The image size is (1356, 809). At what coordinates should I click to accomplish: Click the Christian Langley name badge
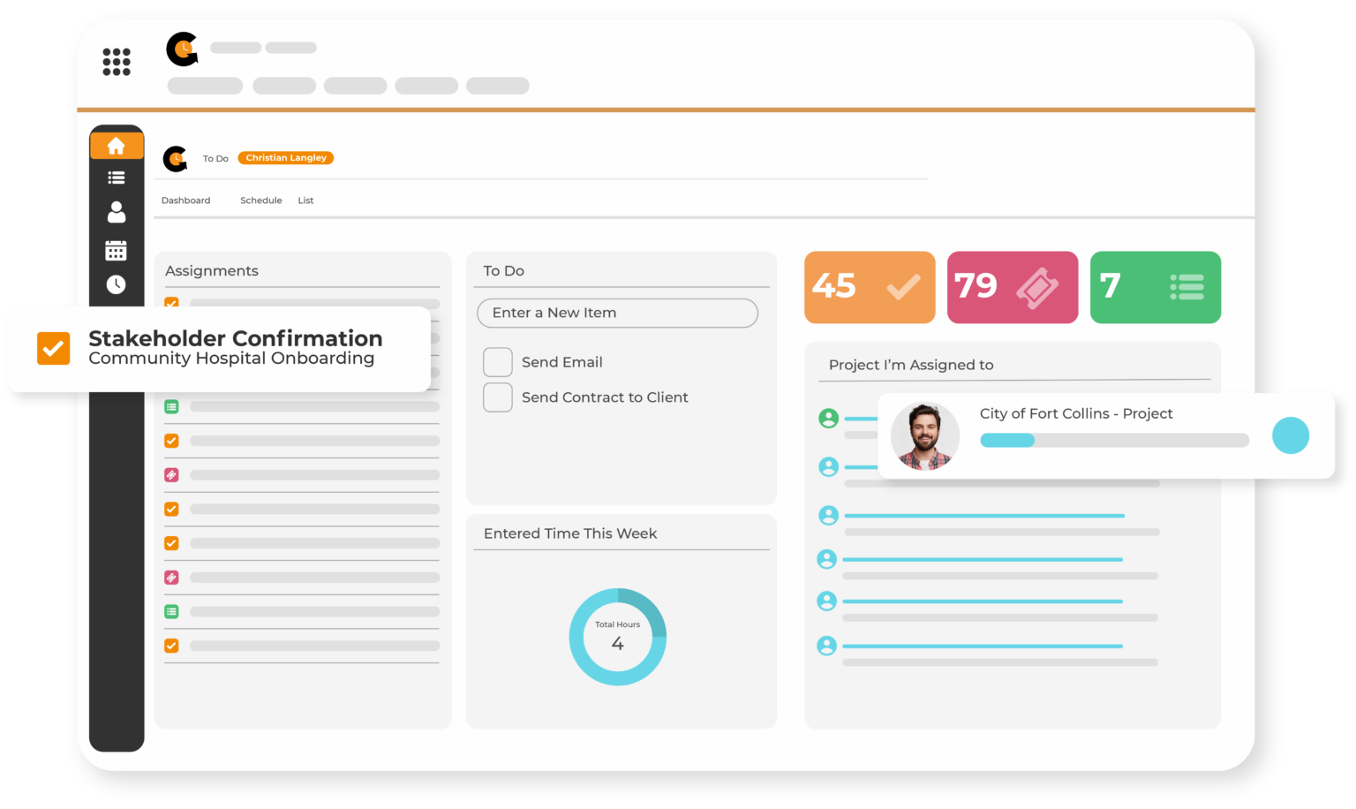(285, 157)
